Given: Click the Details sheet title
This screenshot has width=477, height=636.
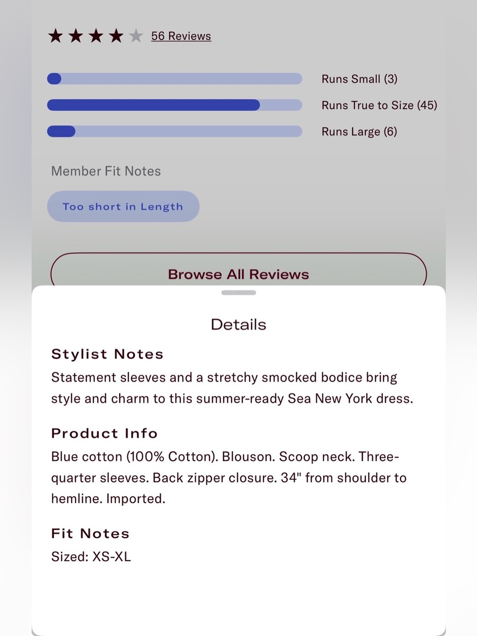Looking at the screenshot, I should click(x=238, y=324).
